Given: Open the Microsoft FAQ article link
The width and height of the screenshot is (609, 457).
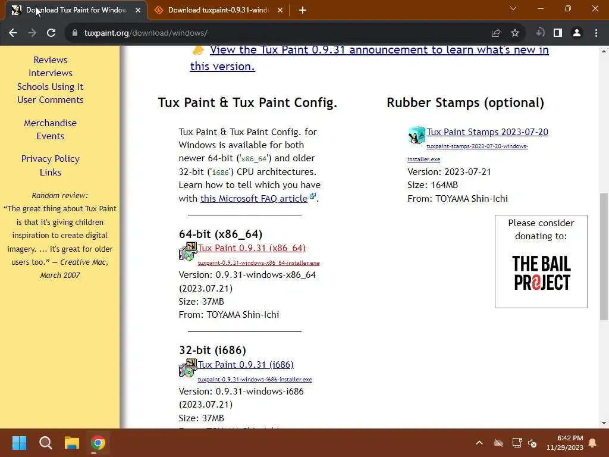Looking at the screenshot, I should pos(254,199).
